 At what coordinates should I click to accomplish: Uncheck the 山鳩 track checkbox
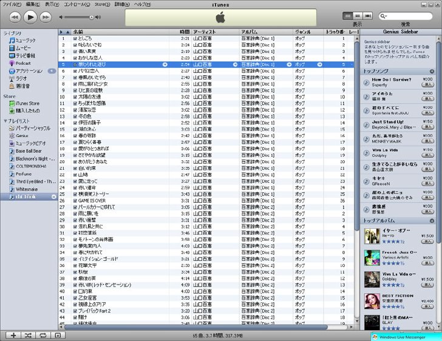(75, 175)
